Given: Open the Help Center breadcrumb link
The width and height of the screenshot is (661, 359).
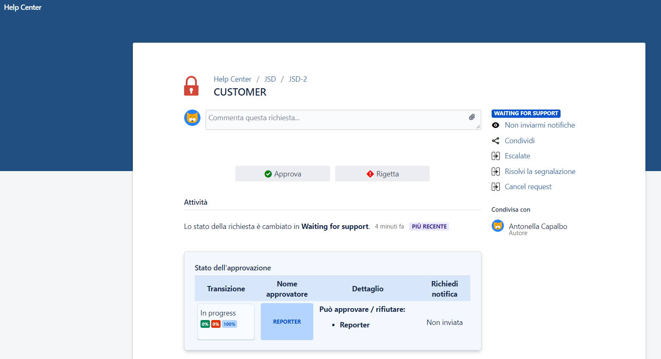Looking at the screenshot, I should point(232,79).
